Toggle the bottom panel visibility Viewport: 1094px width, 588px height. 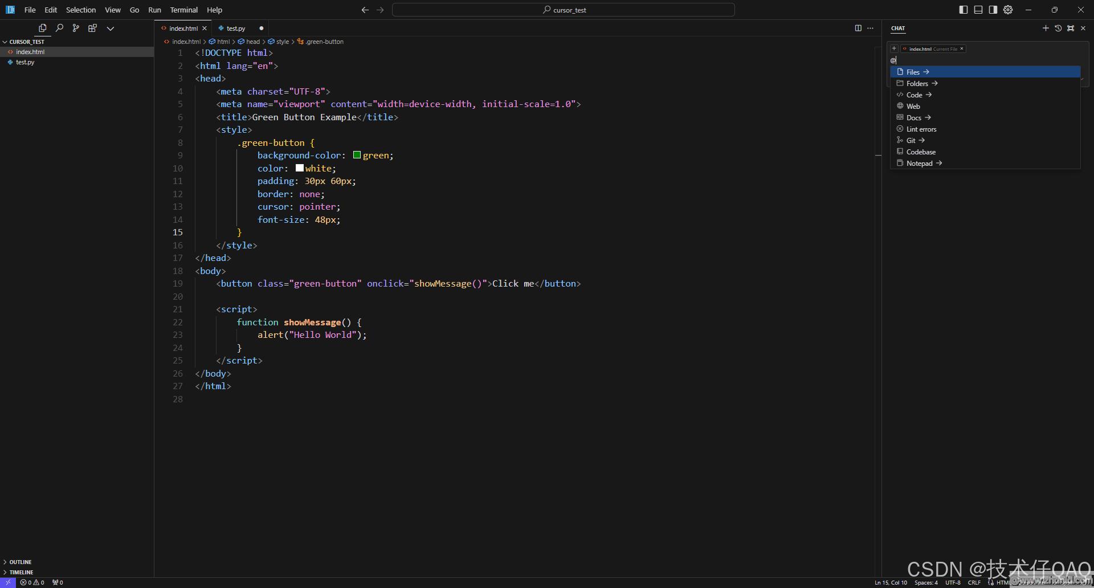click(x=978, y=10)
